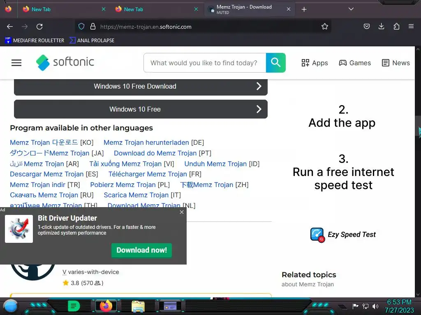Open the Games section
The height and width of the screenshot is (315, 421).
tap(355, 63)
